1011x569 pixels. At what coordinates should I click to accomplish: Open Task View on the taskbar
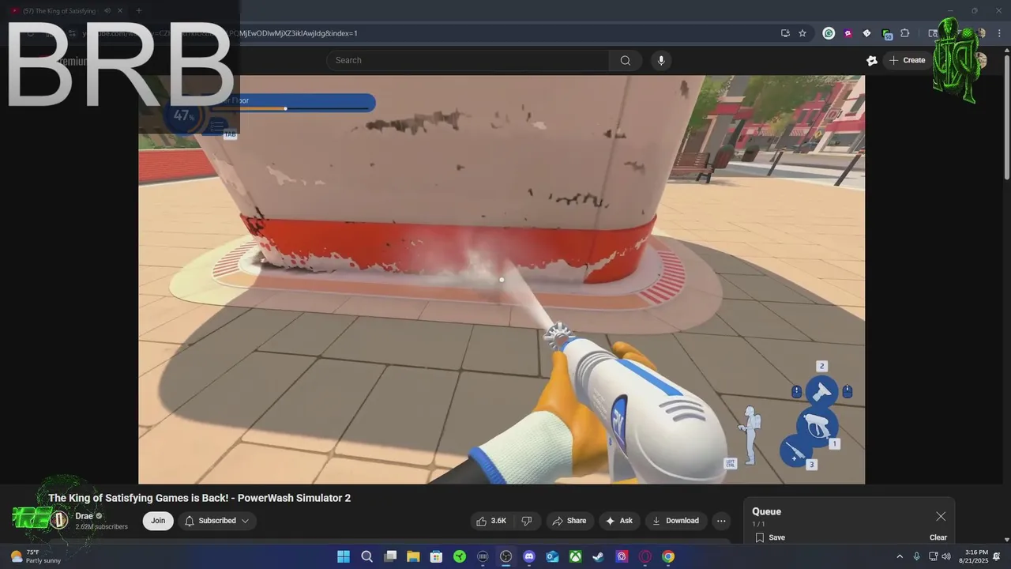click(390, 556)
